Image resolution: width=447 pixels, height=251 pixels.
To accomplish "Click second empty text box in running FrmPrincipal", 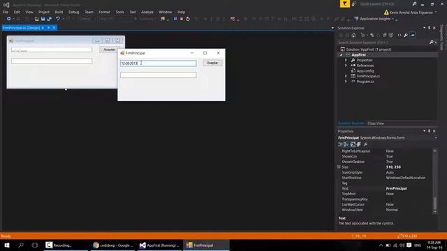I will point(159,75).
